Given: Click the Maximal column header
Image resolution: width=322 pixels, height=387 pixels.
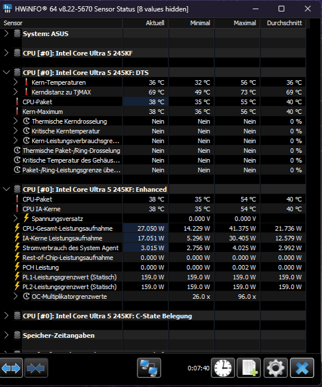Looking at the screenshot, I should [237, 23].
